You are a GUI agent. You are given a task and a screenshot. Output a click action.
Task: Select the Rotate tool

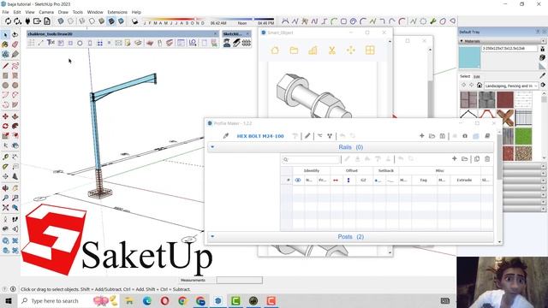(x=5, y=126)
